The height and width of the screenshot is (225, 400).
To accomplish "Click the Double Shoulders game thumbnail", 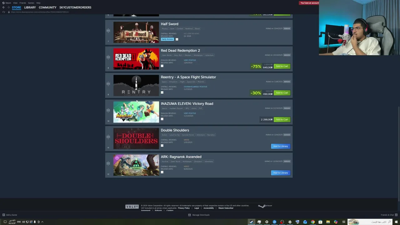I will pyautogui.click(x=136, y=138).
